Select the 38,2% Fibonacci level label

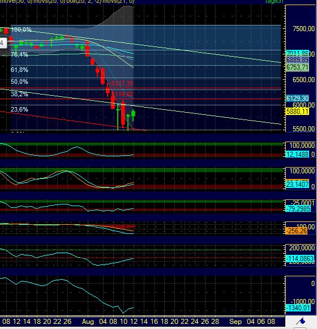19,94
